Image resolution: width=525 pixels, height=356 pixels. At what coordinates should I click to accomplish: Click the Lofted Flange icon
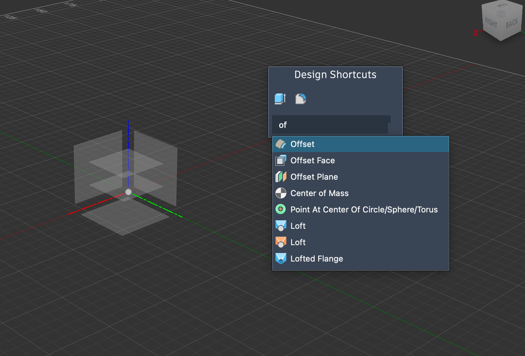point(281,259)
